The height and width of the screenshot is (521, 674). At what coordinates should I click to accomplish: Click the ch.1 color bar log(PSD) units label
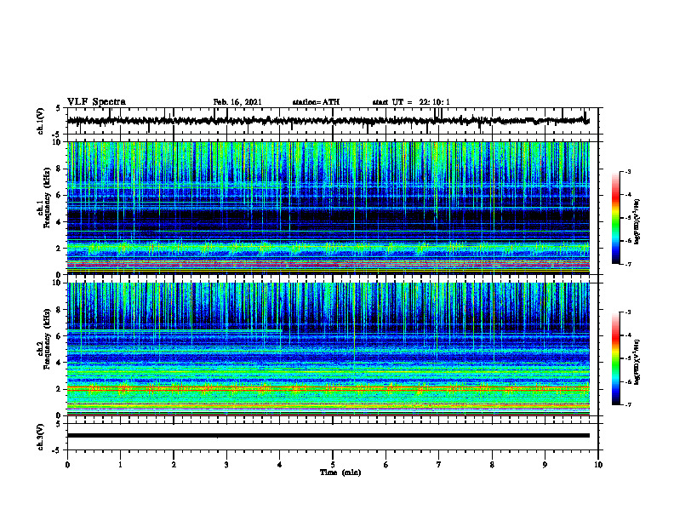coord(637,222)
